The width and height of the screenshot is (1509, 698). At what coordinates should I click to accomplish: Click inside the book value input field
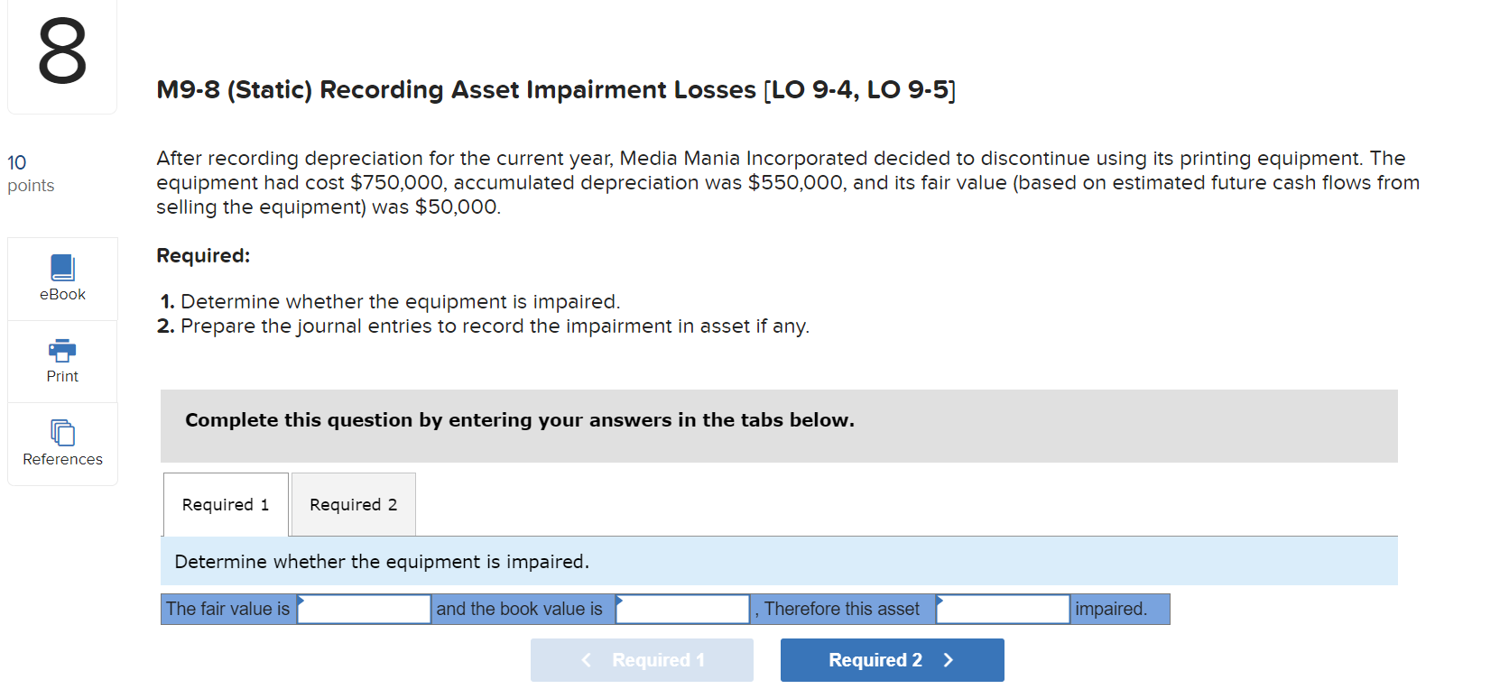681,609
